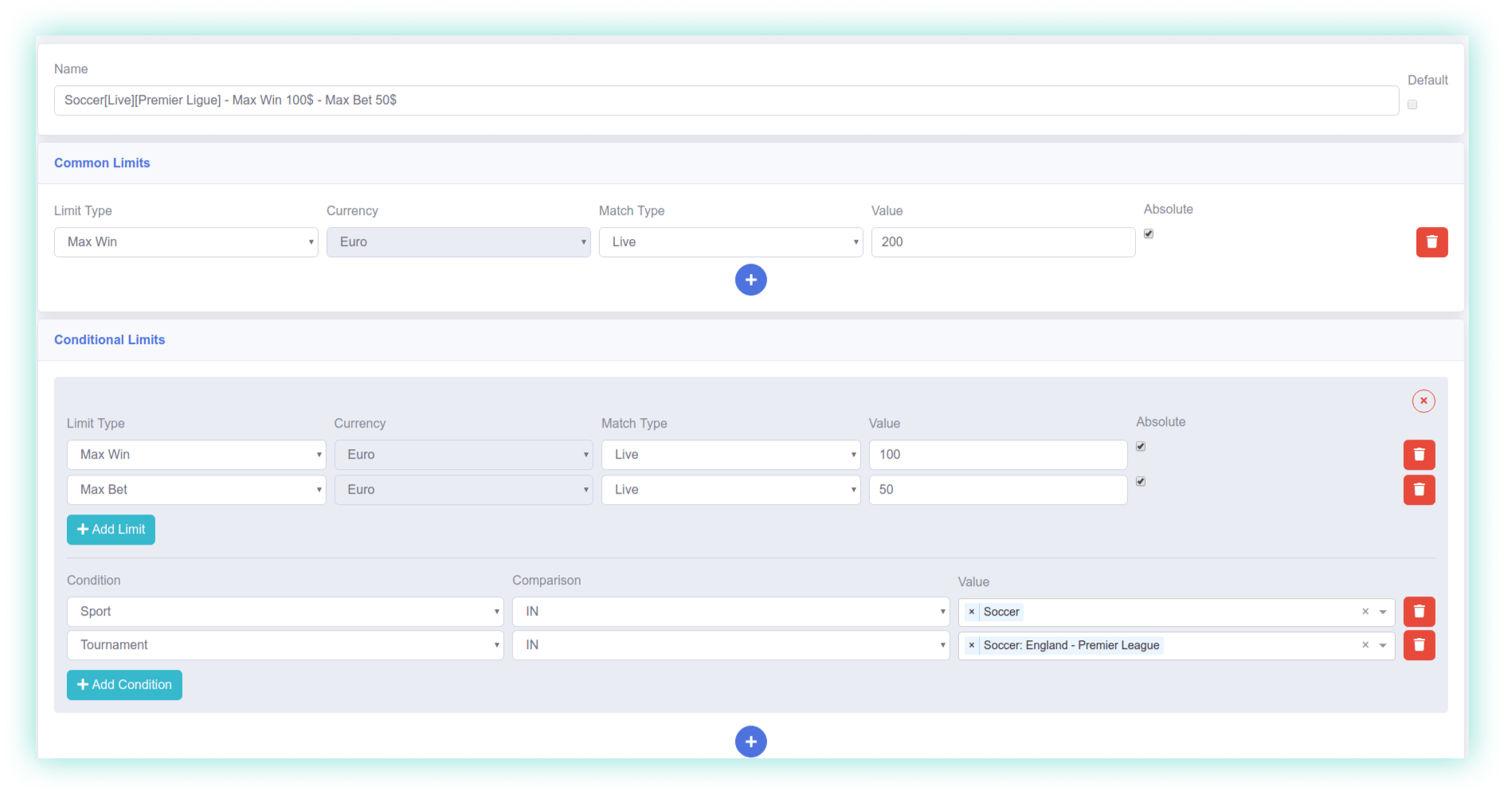Click the Add Condition button
1504x794 pixels.
124,685
